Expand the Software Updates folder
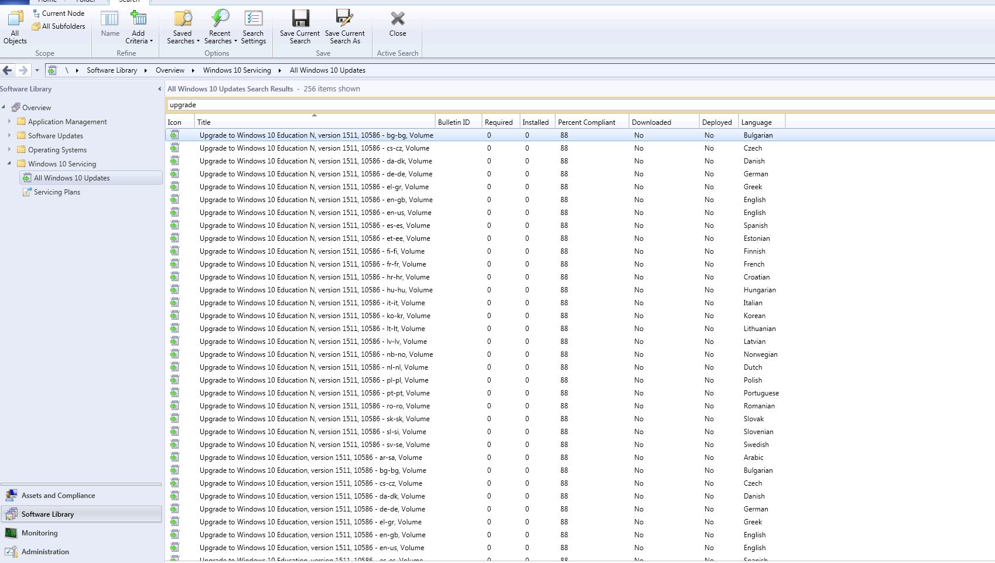995x563 pixels. coord(9,135)
